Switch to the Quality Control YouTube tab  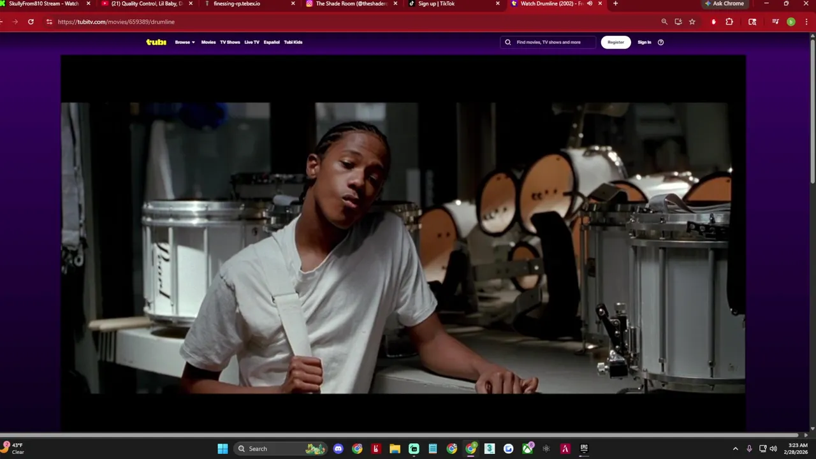(x=147, y=4)
